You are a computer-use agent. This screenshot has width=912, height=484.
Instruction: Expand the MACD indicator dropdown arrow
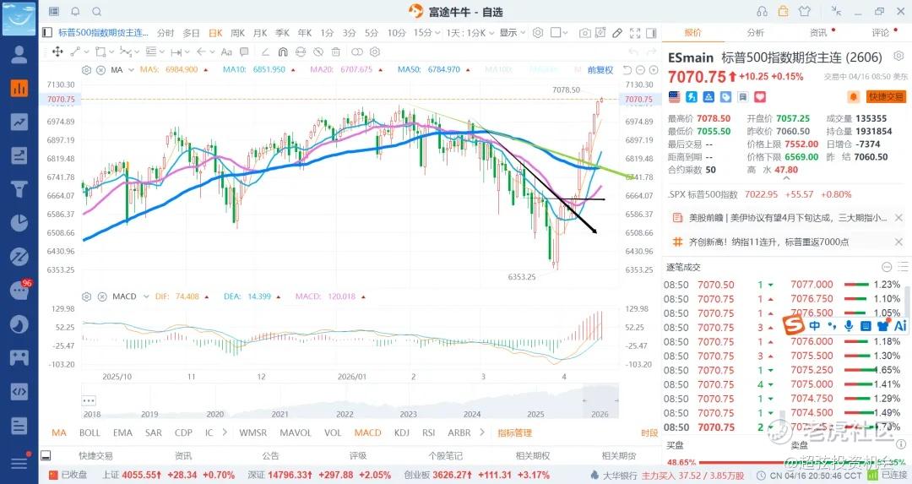tap(146, 296)
